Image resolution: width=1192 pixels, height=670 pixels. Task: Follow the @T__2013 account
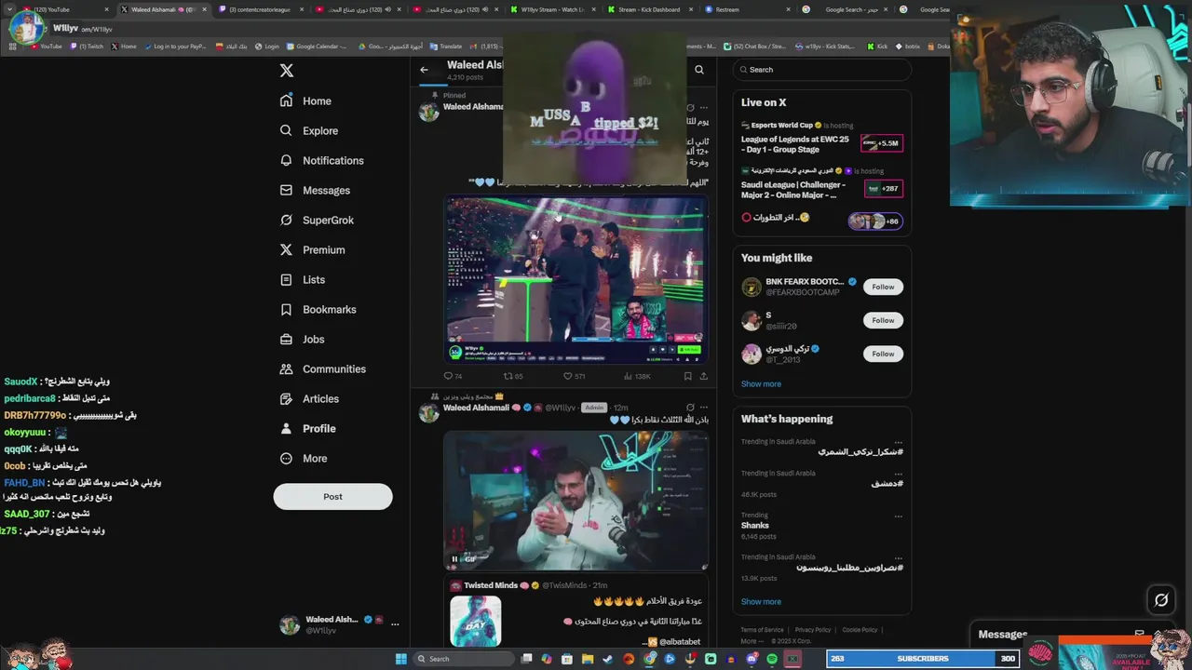[883, 354]
